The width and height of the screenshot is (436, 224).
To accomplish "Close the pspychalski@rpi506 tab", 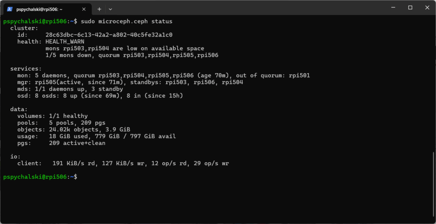I will click(x=84, y=9).
